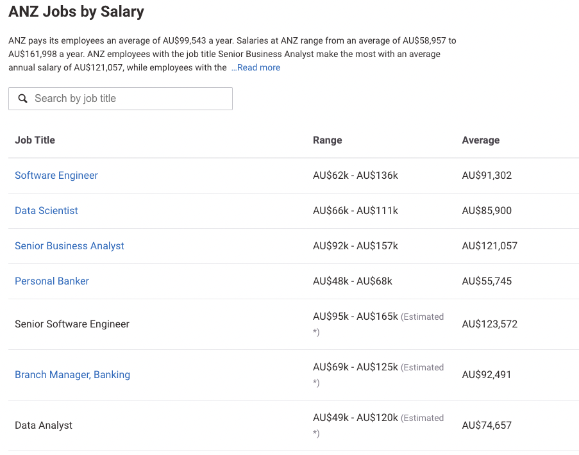The height and width of the screenshot is (455, 579).
Task: Select the range AU$62k - AU$136k
Action: click(356, 176)
